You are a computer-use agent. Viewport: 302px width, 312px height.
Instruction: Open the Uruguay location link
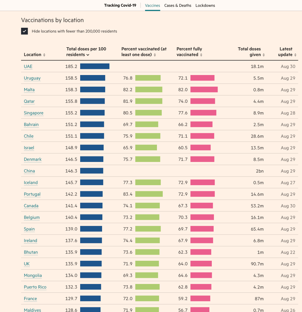pos(32,78)
